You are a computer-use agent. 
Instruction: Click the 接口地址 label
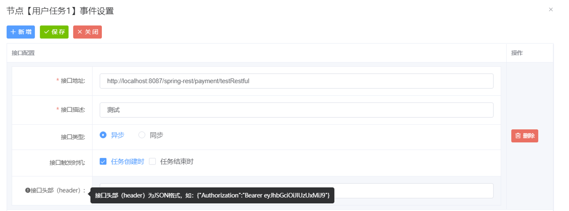(73, 81)
